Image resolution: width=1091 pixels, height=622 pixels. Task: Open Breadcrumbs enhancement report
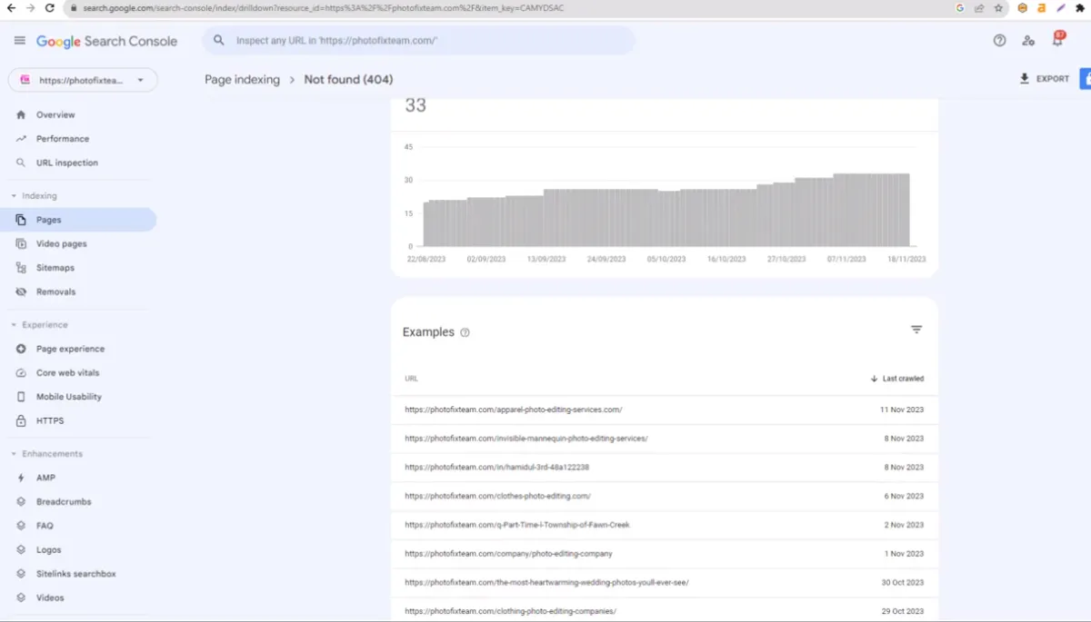(64, 502)
